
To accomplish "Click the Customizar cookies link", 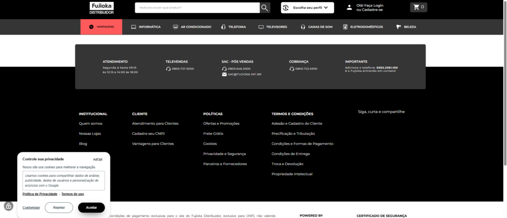I will point(31,208).
